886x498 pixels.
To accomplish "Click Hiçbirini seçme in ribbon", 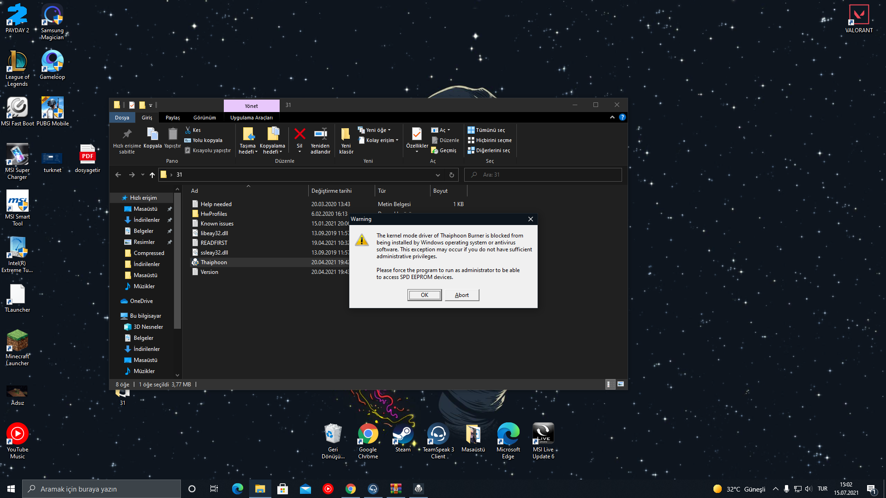I will [x=490, y=140].
